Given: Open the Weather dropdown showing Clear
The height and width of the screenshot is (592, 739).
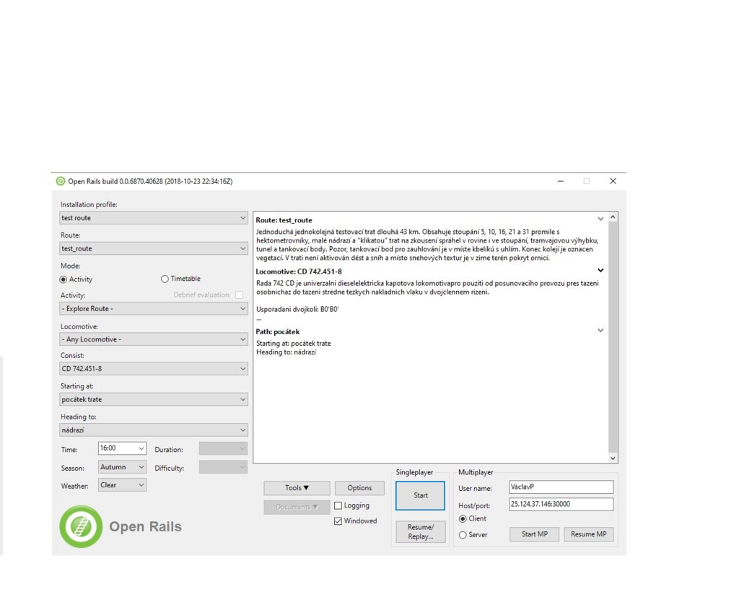Looking at the screenshot, I should 122,485.
